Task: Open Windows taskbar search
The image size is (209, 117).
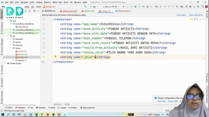Action: point(8,114)
